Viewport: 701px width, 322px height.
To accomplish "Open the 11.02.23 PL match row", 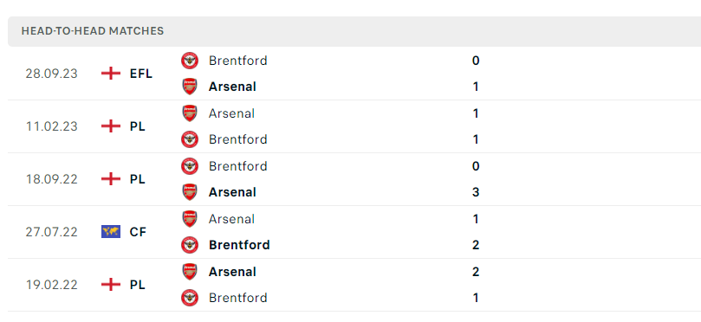I will (354, 126).
